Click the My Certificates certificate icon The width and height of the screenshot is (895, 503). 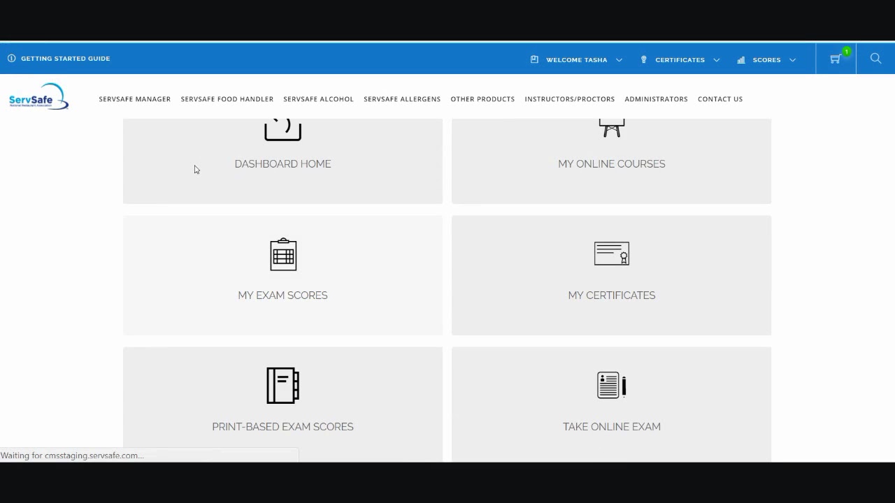coord(612,254)
